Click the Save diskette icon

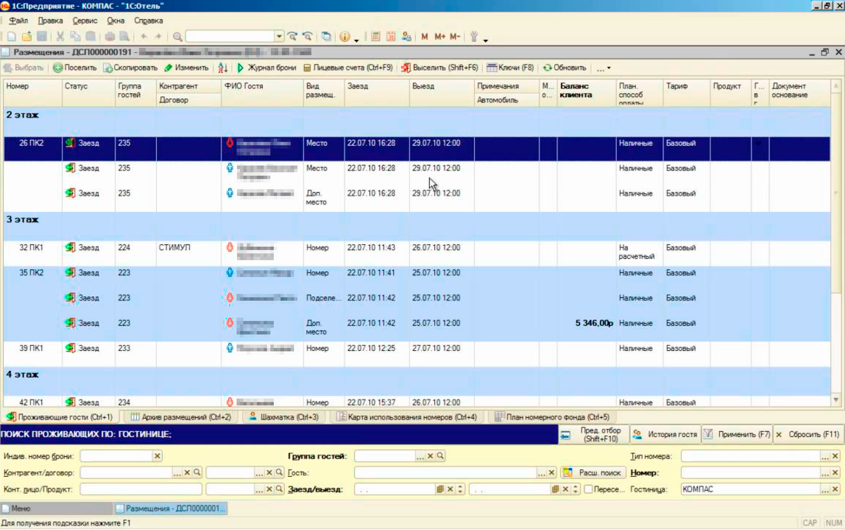tap(41, 37)
